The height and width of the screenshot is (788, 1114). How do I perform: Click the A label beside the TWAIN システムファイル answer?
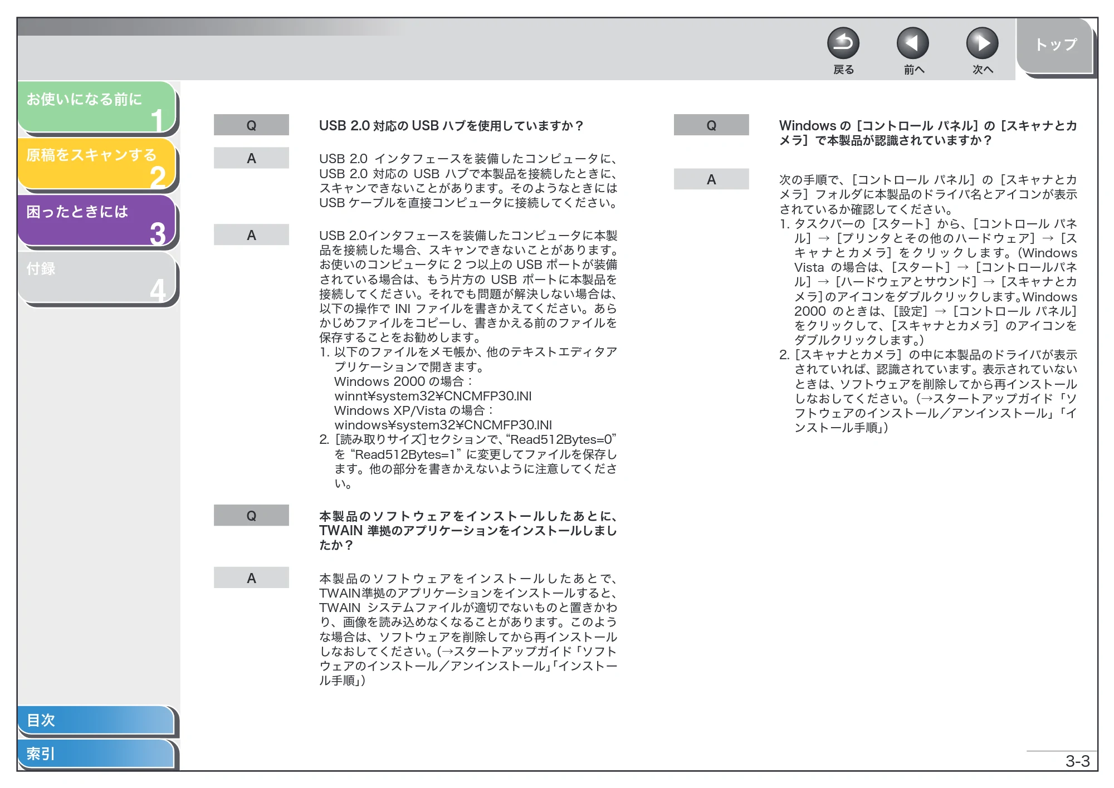click(251, 578)
